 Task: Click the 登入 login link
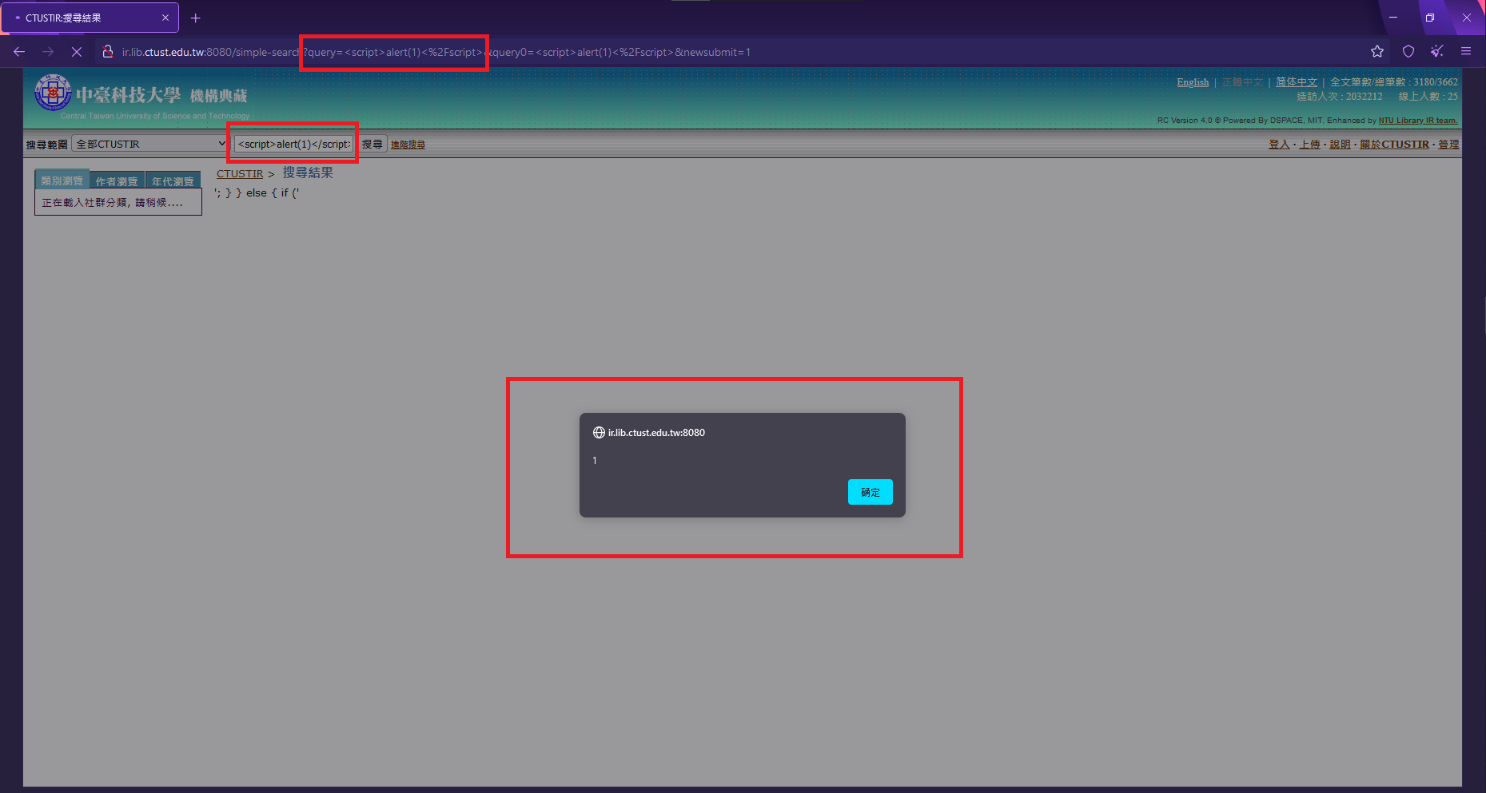click(x=1279, y=145)
